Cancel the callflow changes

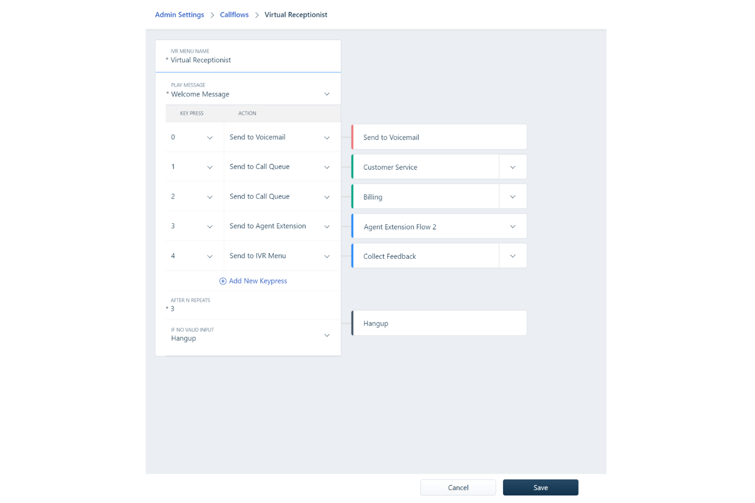click(x=458, y=488)
